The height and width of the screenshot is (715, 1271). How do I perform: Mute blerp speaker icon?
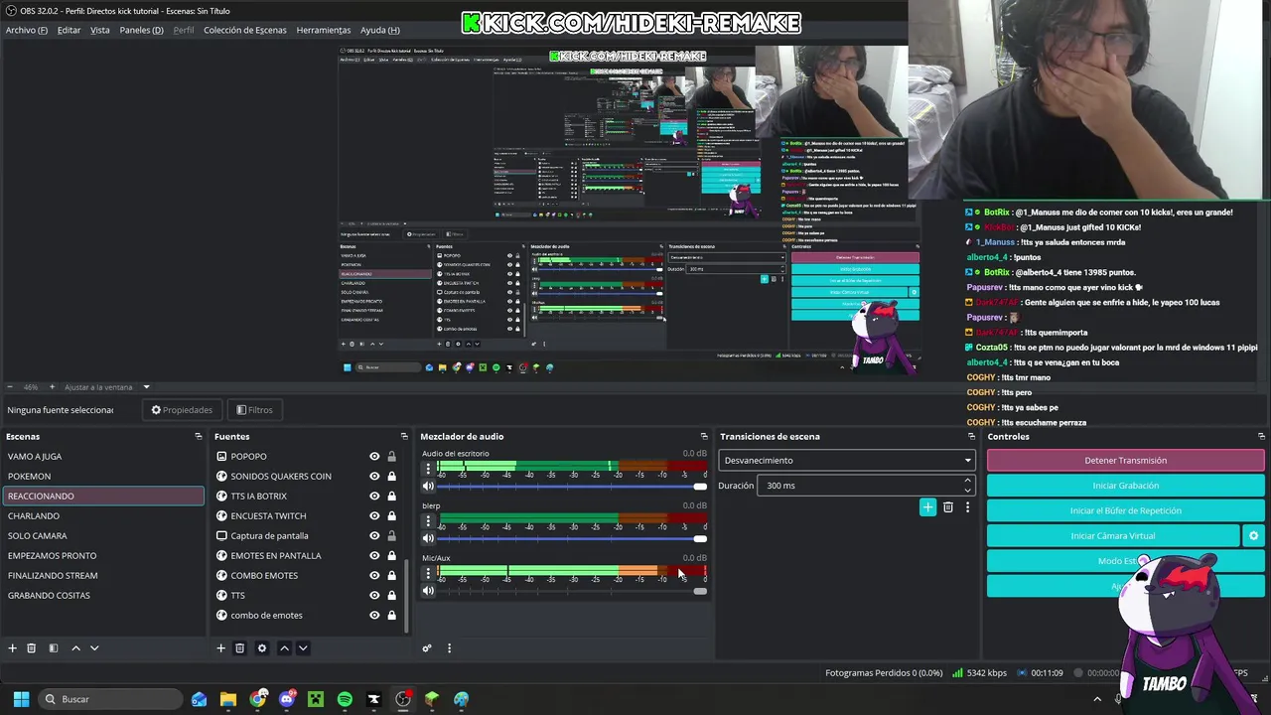[428, 539]
